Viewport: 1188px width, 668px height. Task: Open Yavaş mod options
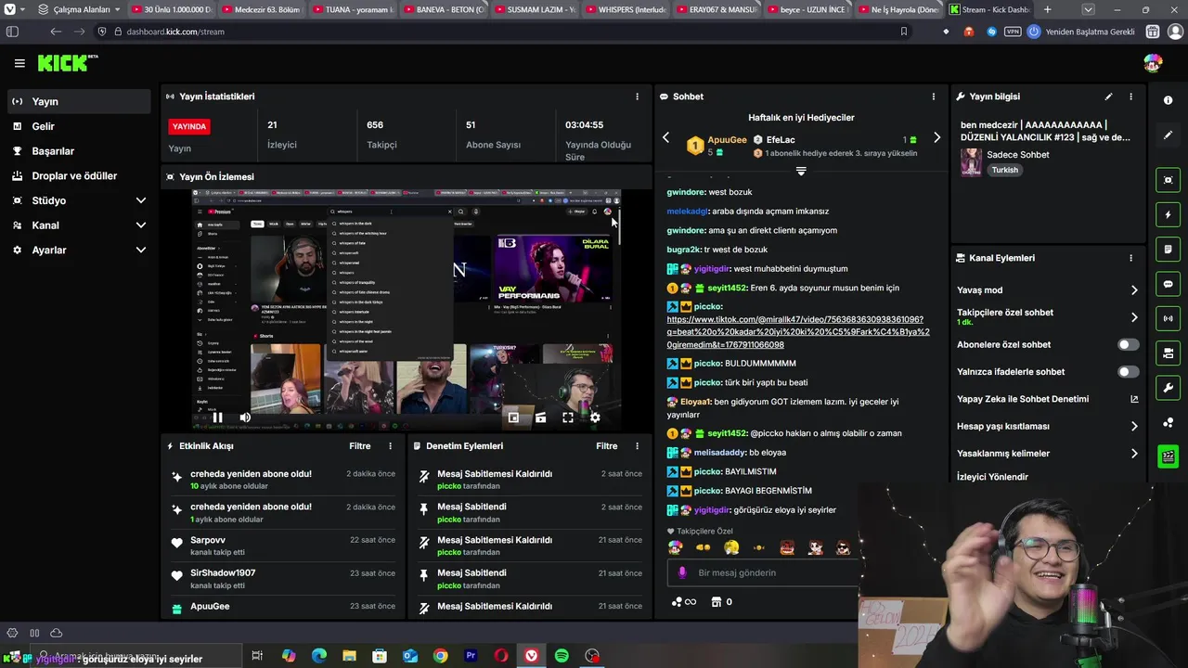point(1047,290)
